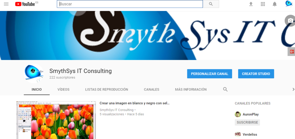The height and width of the screenshot is (139, 295).
Task: Click the 'SmythSys IT Consulting' channel heading
Action: (x=81, y=71)
